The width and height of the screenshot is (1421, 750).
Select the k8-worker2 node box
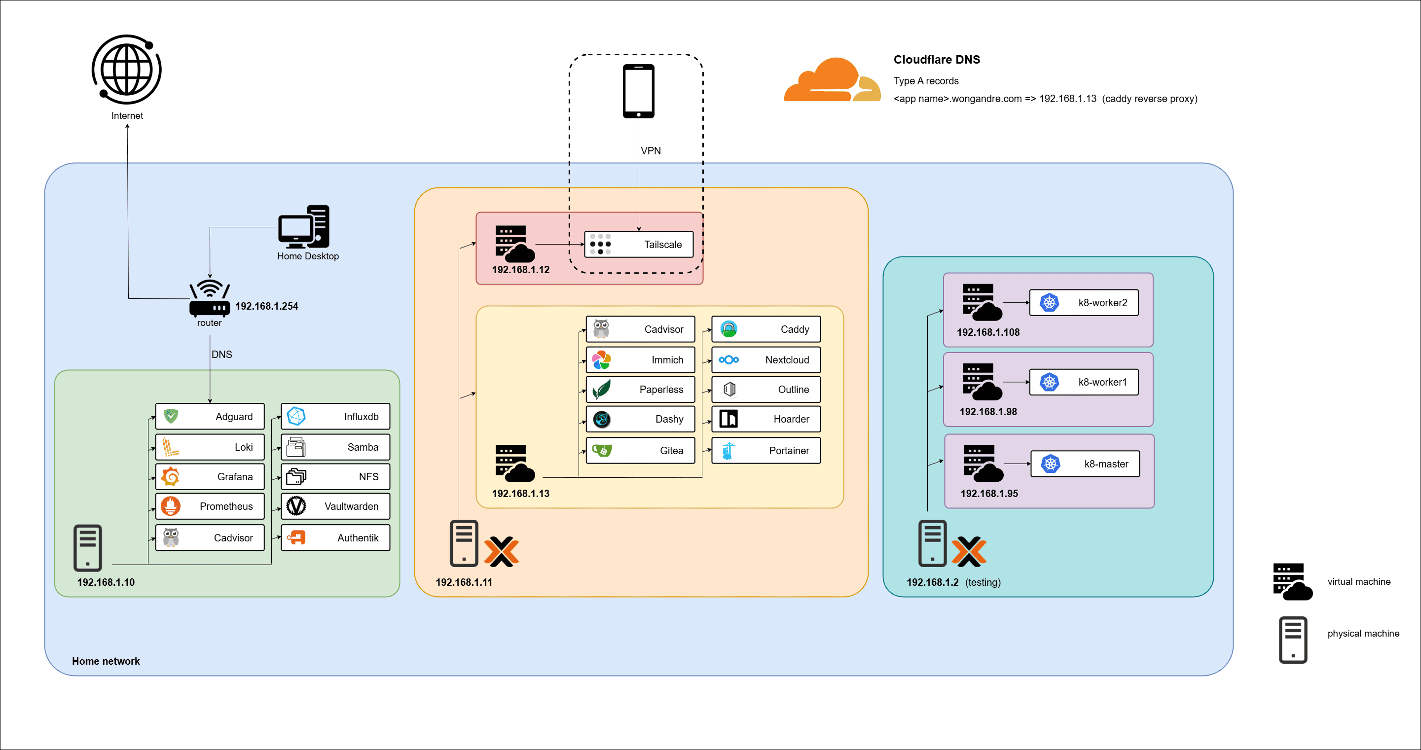click(x=1084, y=303)
